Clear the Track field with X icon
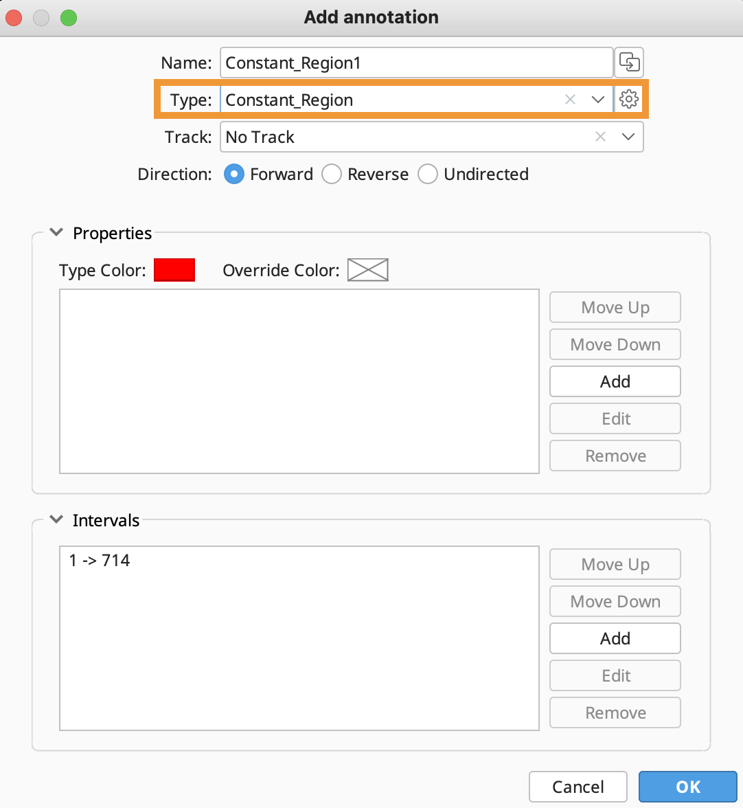The width and height of the screenshot is (743, 808). [600, 137]
